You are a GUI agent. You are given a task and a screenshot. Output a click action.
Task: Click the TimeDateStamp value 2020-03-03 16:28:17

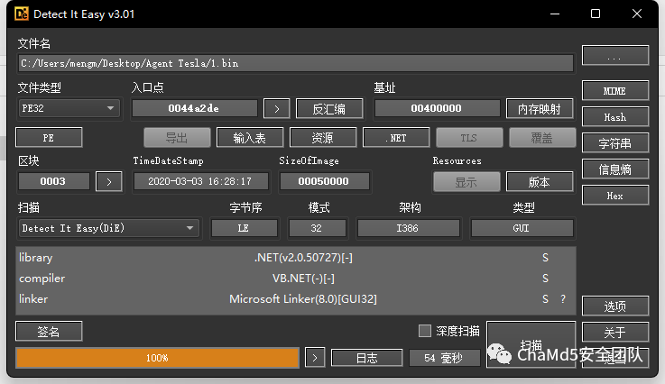click(200, 181)
